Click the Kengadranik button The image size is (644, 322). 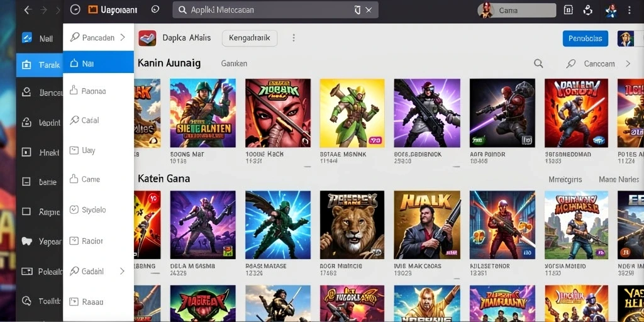[250, 38]
